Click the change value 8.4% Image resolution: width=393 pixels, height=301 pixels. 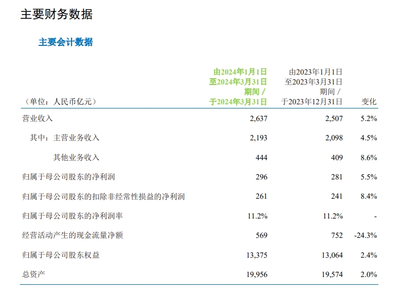pyautogui.click(x=369, y=196)
